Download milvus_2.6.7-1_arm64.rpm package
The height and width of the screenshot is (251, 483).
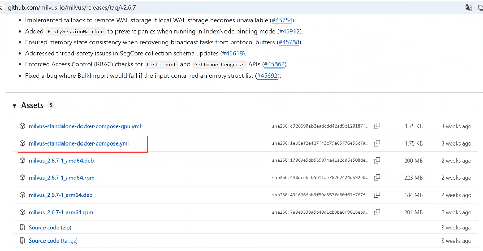61,212
